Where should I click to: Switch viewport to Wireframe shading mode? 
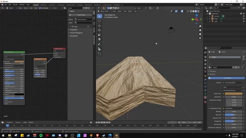click(191, 11)
